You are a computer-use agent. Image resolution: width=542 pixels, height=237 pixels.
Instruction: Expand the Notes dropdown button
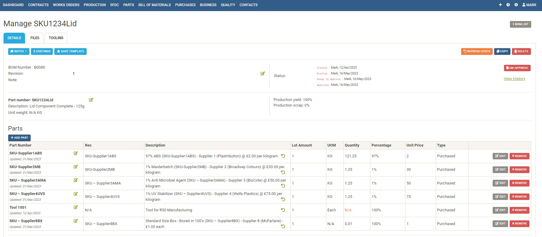(19, 51)
